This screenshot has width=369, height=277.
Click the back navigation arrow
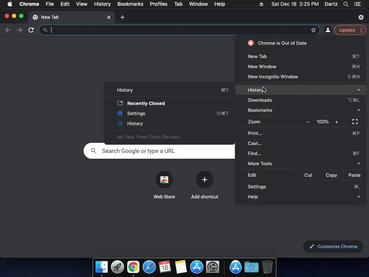pos(8,30)
